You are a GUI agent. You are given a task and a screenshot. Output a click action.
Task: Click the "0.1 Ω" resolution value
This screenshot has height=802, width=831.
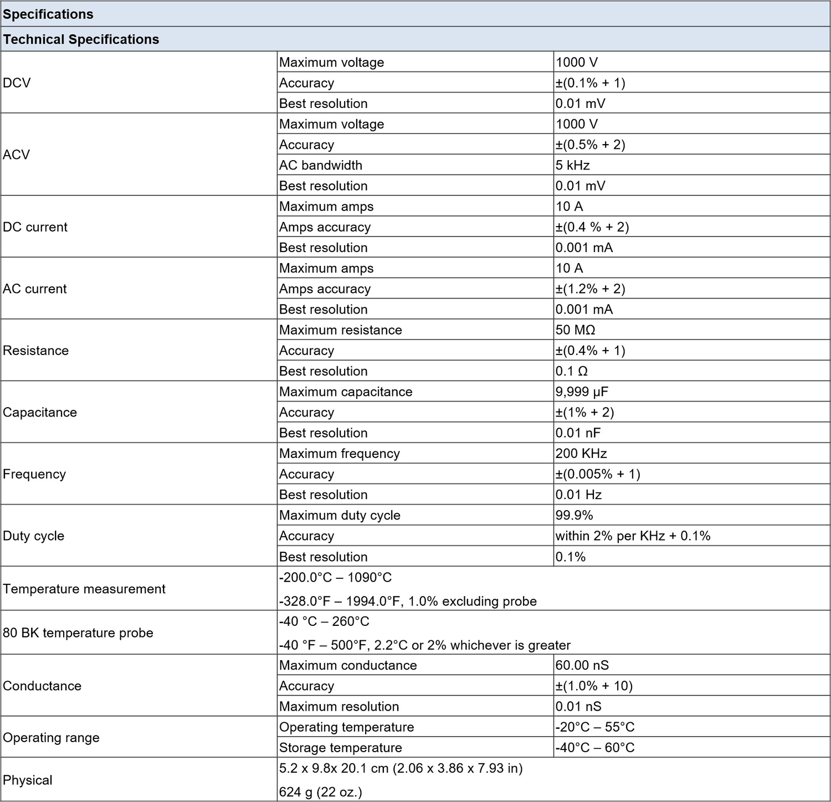pyautogui.click(x=572, y=371)
